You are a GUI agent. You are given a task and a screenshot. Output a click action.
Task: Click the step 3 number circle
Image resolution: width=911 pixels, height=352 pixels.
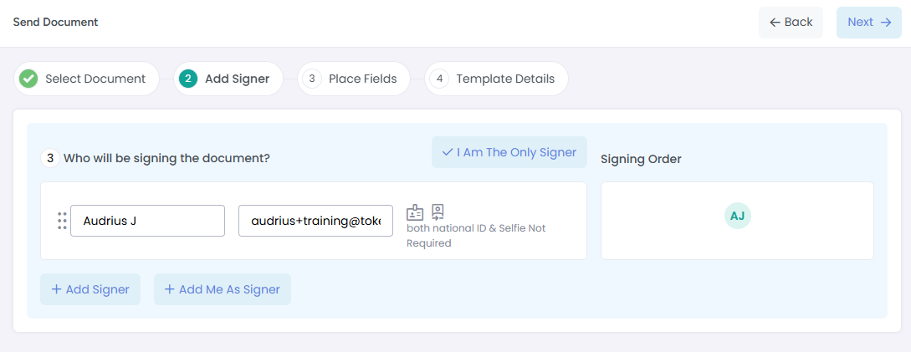[311, 79]
